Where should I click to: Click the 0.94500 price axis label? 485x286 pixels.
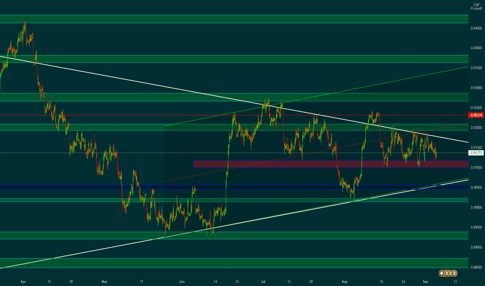(x=476, y=28)
